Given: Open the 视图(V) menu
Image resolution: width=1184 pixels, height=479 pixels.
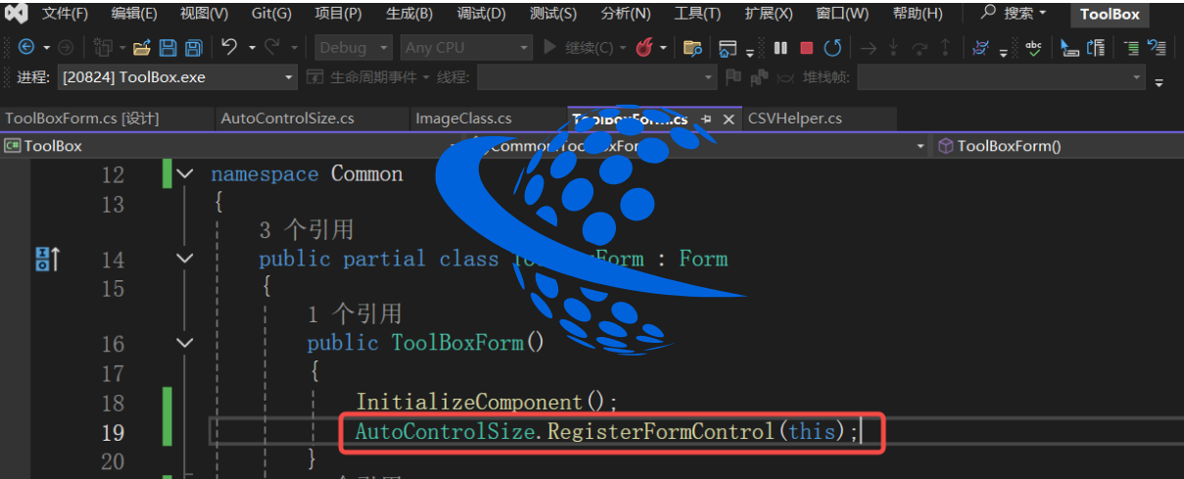Looking at the screenshot, I should 205,14.
